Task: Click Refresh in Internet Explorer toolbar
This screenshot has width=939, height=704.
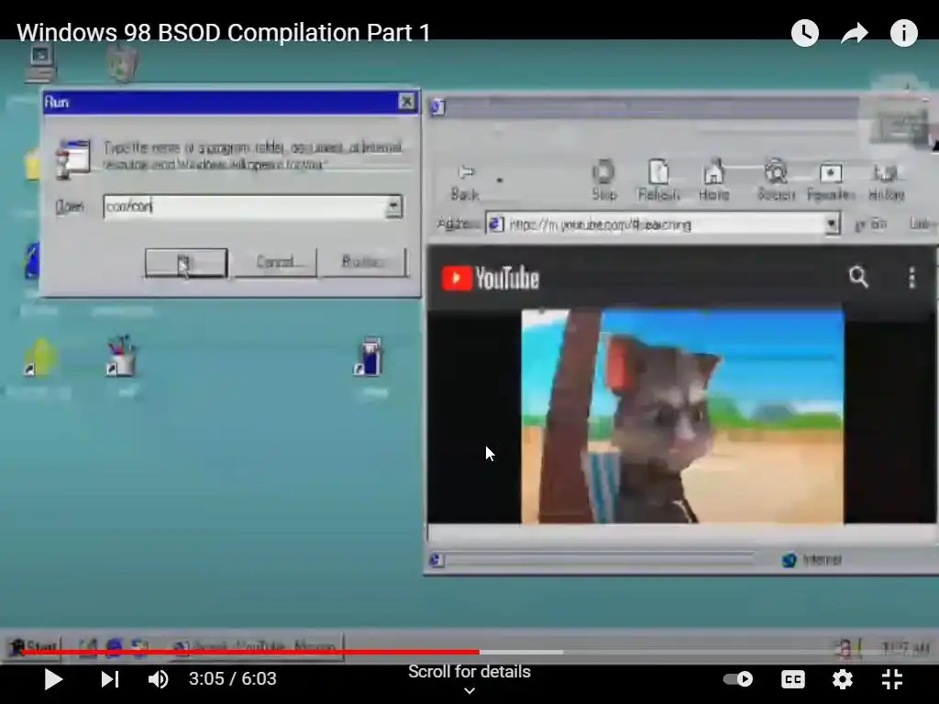Action: pos(658,181)
